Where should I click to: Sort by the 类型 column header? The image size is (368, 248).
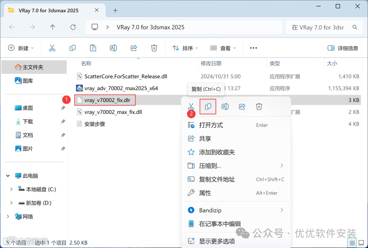275,63
